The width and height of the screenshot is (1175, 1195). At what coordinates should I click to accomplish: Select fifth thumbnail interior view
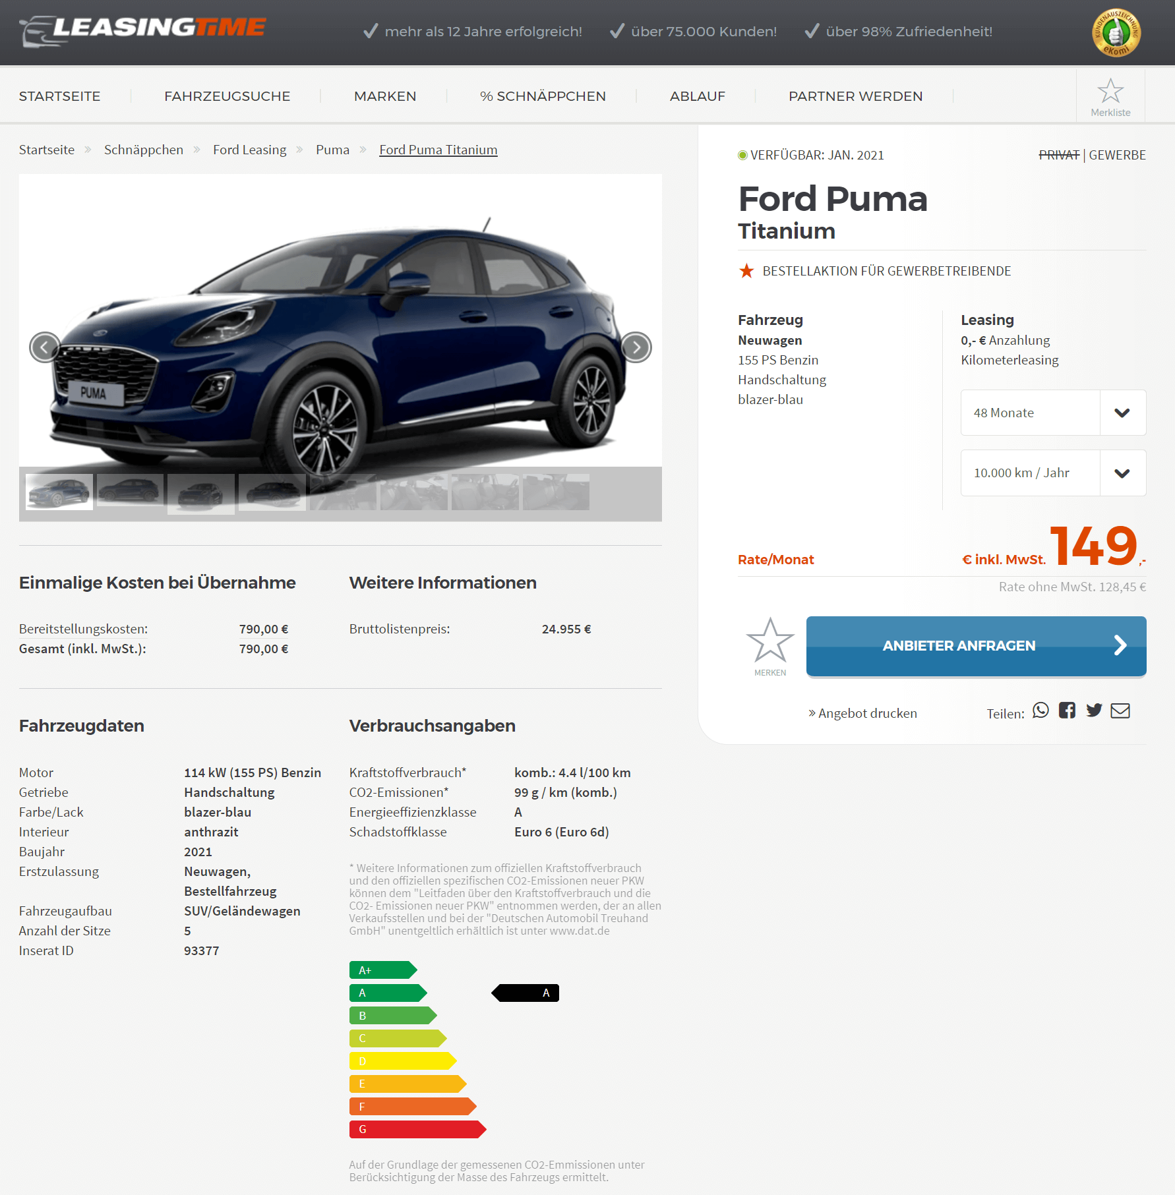[343, 492]
